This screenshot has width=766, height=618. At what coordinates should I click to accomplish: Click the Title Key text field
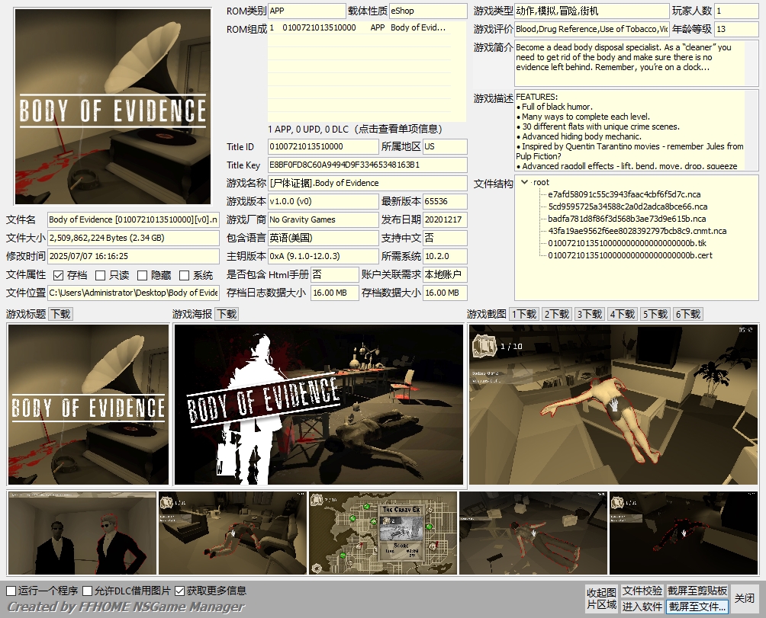coord(366,165)
